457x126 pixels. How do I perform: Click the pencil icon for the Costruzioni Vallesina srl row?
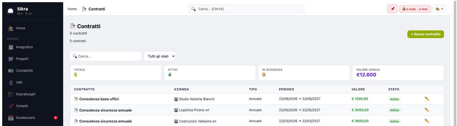[427, 121]
